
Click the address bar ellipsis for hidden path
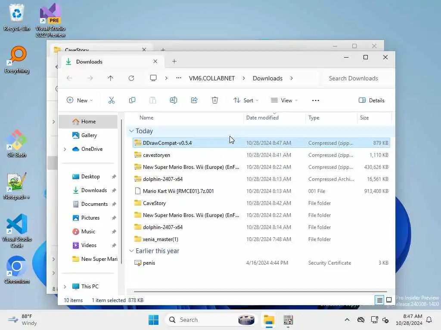click(179, 78)
